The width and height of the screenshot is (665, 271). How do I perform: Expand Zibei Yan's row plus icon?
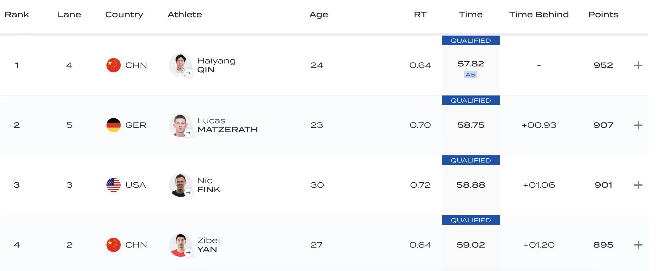(638, 245)
